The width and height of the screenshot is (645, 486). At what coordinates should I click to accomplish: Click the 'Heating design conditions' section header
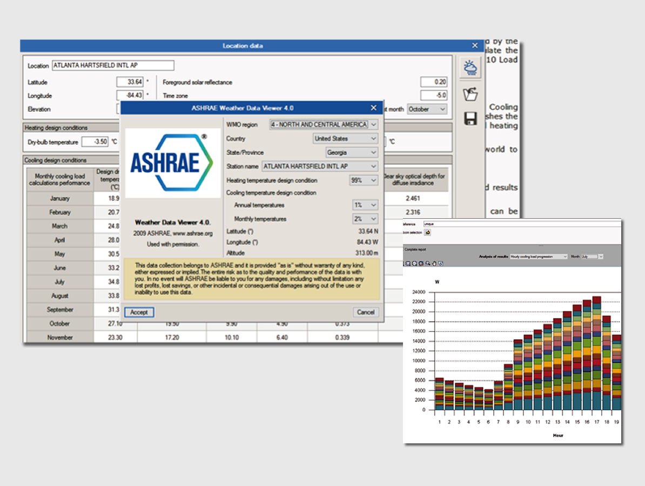[56, 128]
